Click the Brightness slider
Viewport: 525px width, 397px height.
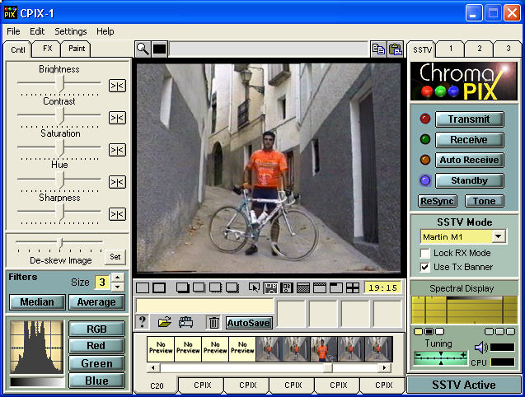60,83
